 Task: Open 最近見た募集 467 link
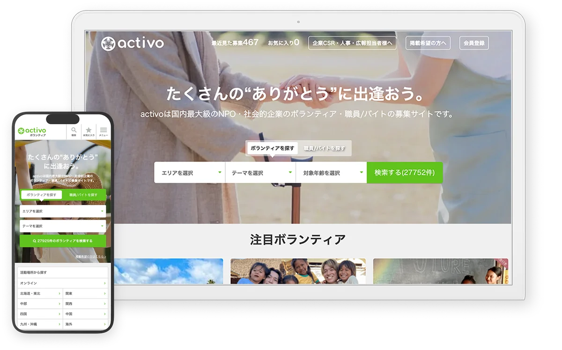coord(235,43)
